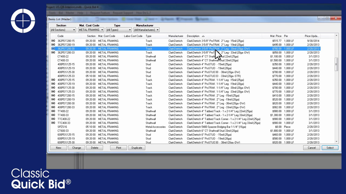Click the Change button
The width and height of the screenshot is (346, 194).
[x=76, y=148]
